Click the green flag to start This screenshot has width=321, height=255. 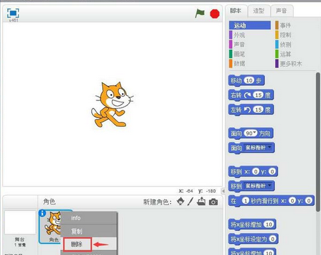tap(200, 13)
